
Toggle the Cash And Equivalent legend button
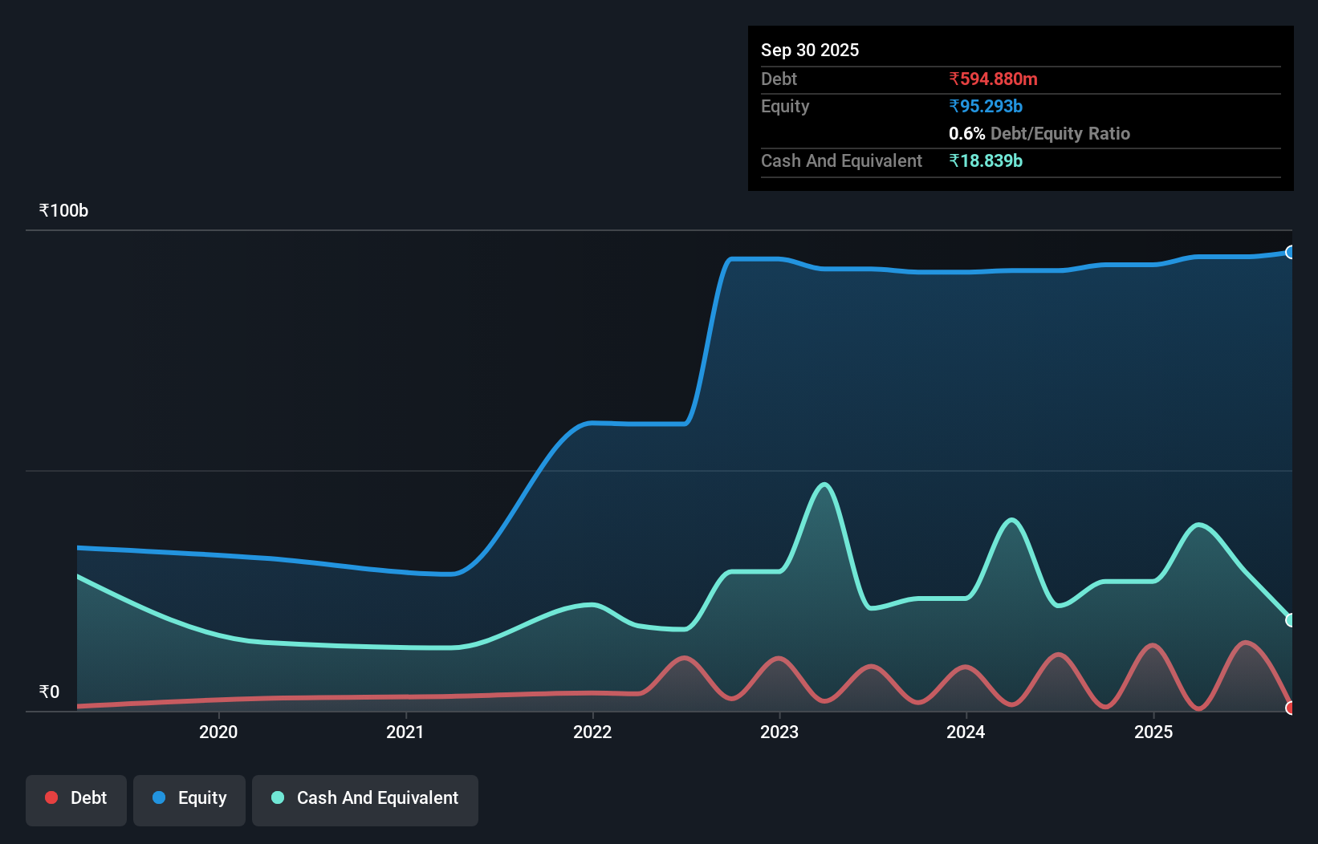365,800
